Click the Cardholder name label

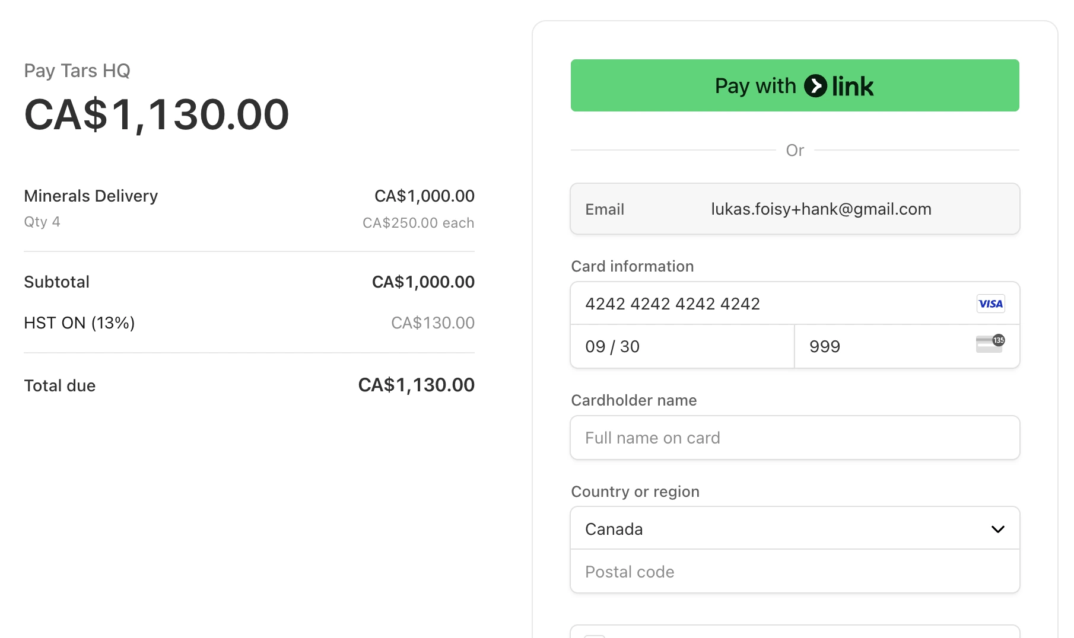click(x=634, y=400)
